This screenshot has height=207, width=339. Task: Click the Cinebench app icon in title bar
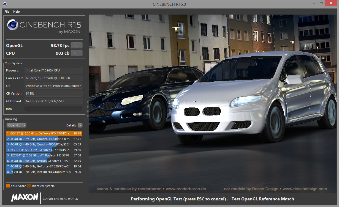click(x=5, y=4)
